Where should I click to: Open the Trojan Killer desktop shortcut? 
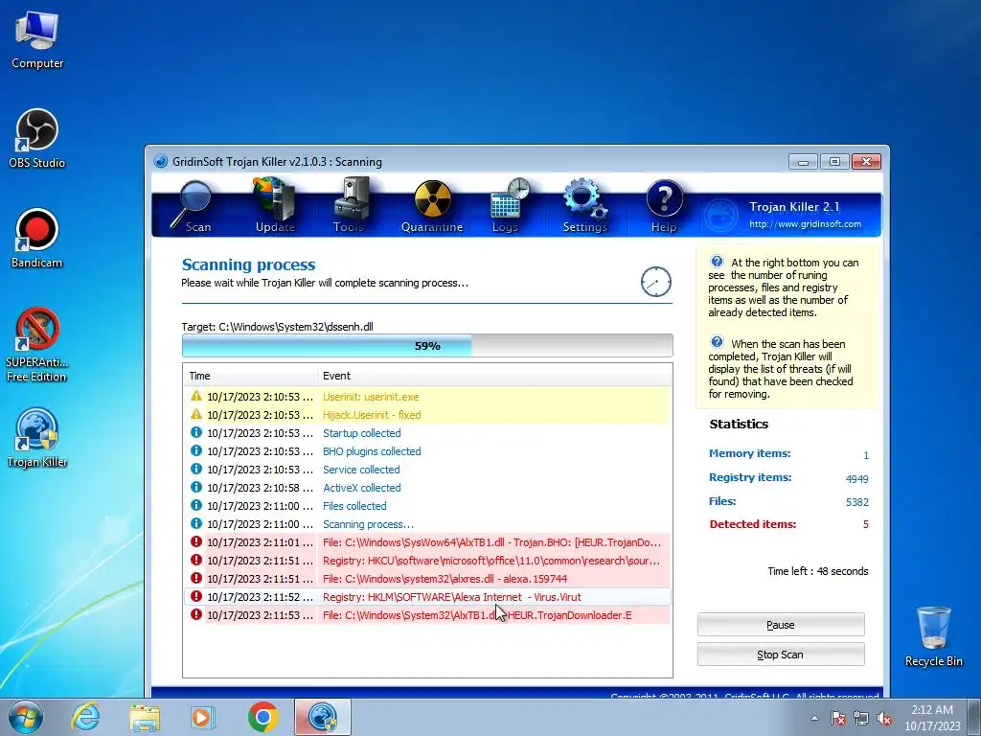click(x=37, y=438)
